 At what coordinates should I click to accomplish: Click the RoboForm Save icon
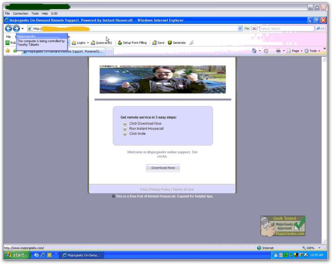point(155,42)
